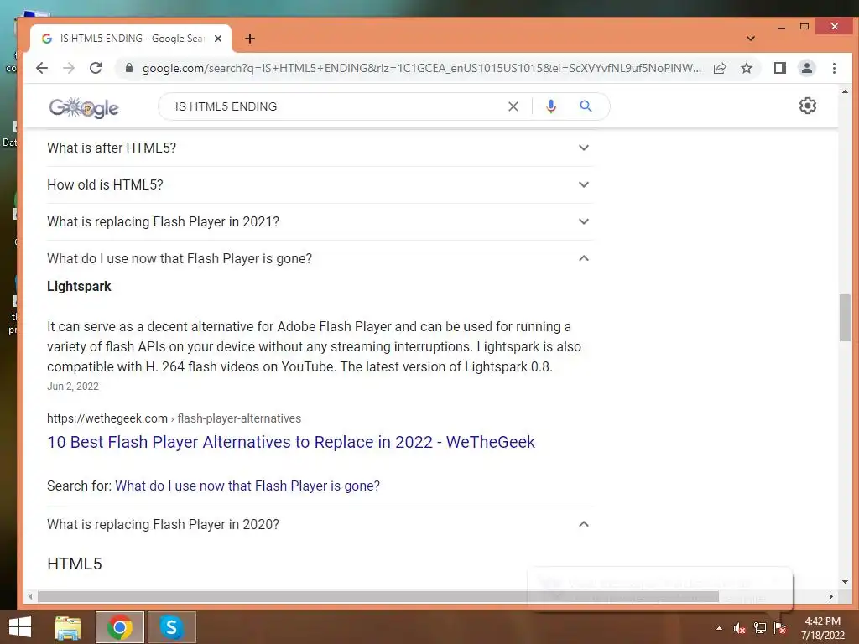Open File Explorer from the taskbar
Viewport: 859px width, 644px height.
point(68,627)
